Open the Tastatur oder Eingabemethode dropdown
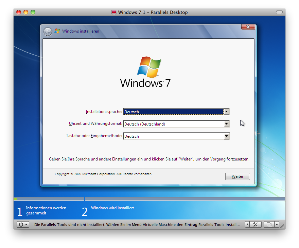This screenshot has height=248, width=299. point(226,136)
